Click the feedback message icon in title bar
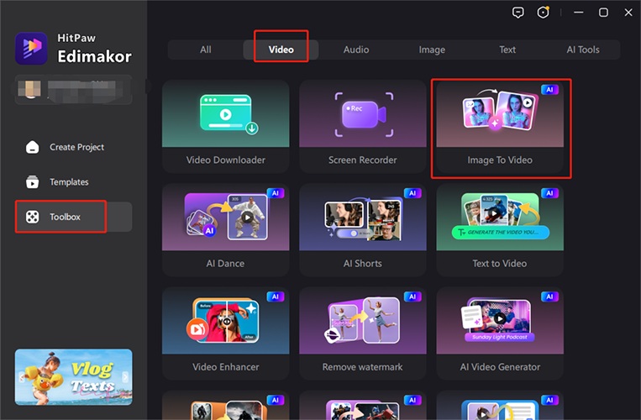 (x=518, y=13)
